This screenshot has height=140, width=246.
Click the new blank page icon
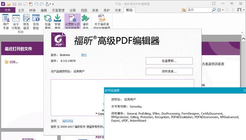click(x=31, y=4)
